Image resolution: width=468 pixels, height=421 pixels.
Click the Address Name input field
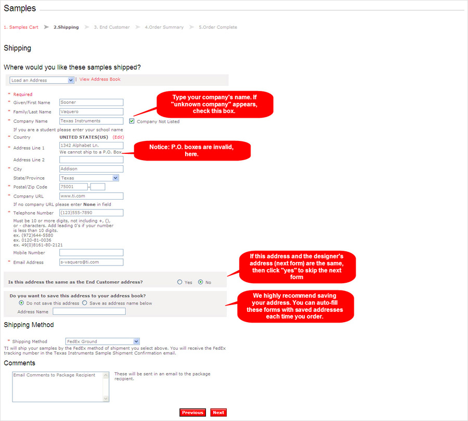pos(89,311)
